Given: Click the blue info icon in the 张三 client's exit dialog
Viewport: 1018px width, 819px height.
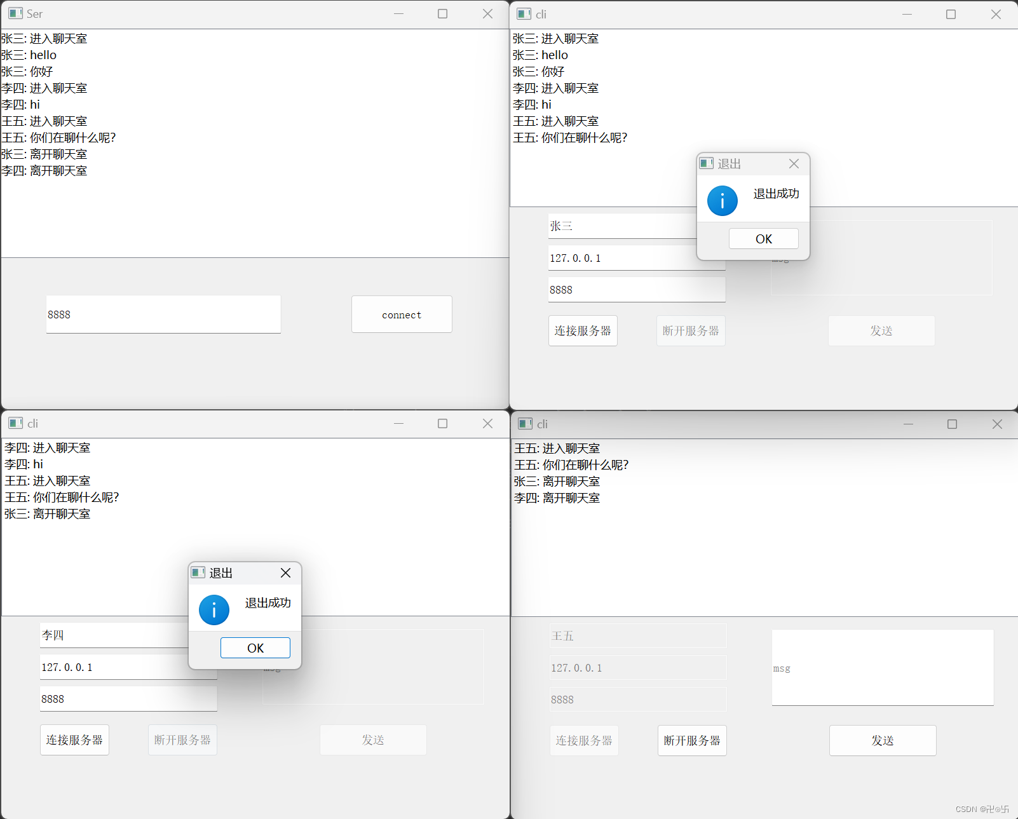Looking at the screenshot, I should click(723, 201).
